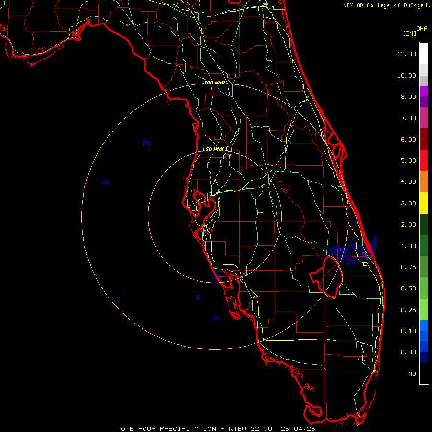Pick the bright red swatch in the scale
Viewport: 432px width, 432px height.
[x=424, y=160]
